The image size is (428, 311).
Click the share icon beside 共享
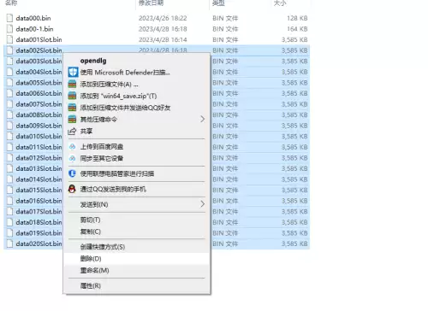pyautogui.click(x=72, y=132)
